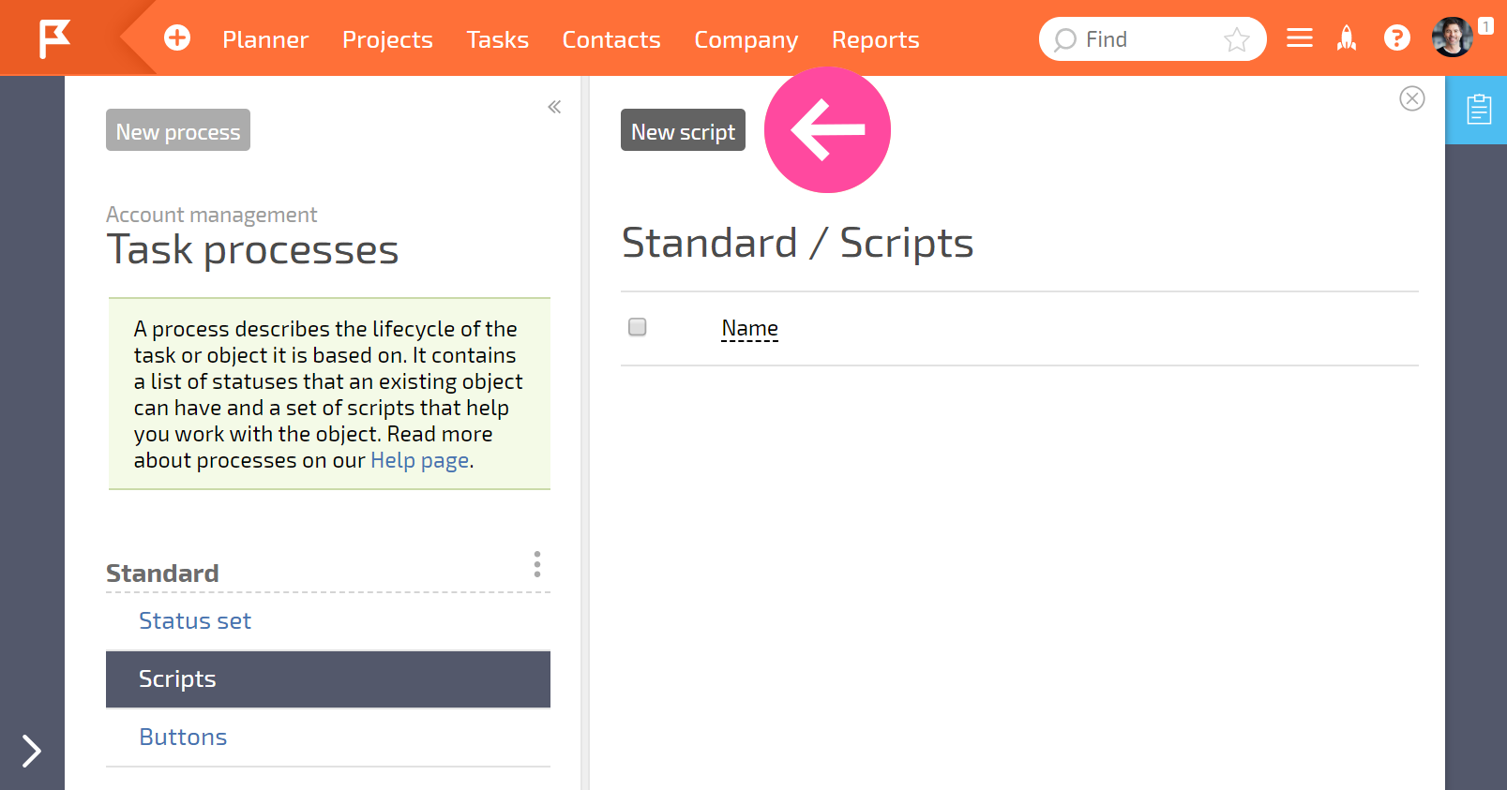
Task: Open the Company menu
Action: point(746,39)
